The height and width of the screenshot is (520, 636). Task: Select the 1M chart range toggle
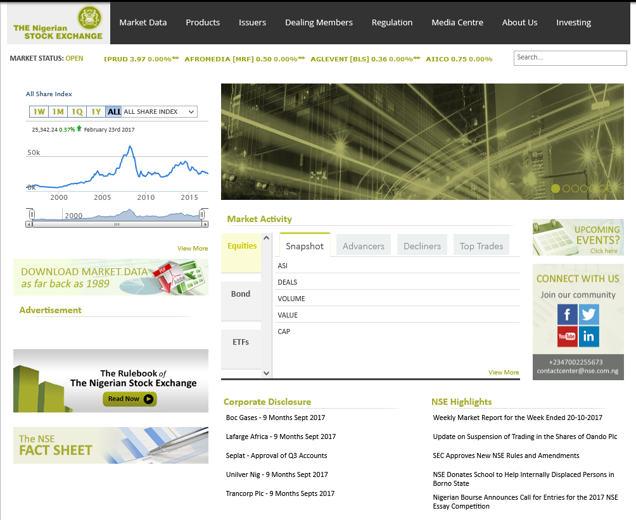pos(58,112)
